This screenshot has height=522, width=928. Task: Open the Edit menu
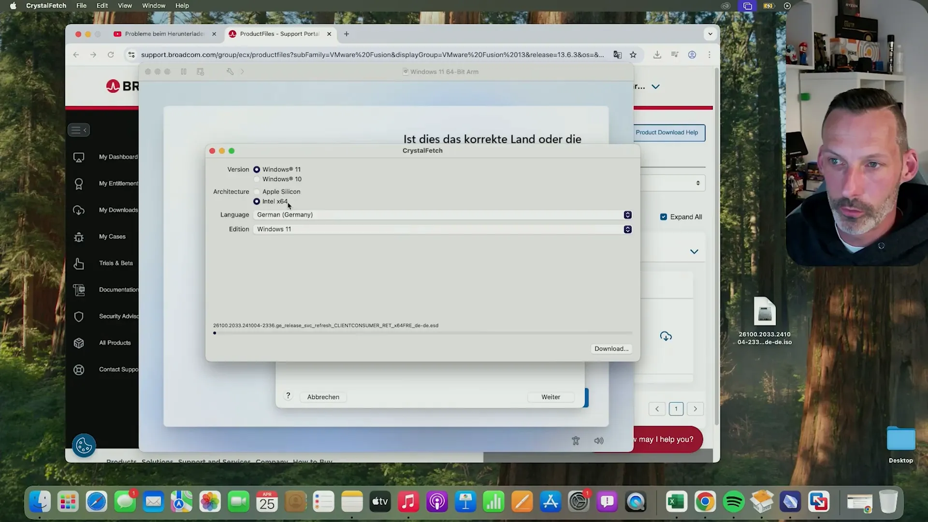[x=102, y=6]
